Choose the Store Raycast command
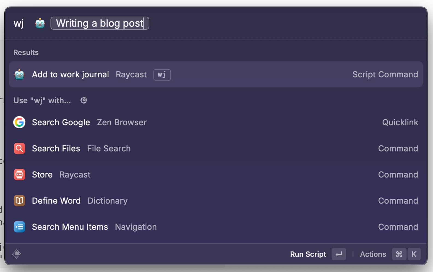Screen dimensions: 433x272 pos(216,175)
